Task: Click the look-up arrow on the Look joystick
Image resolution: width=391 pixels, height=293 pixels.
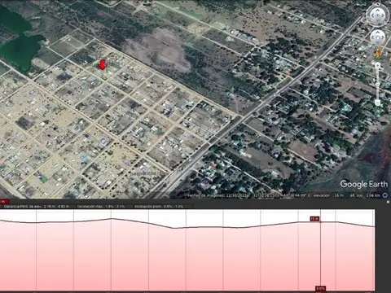Action: point(378,11)
